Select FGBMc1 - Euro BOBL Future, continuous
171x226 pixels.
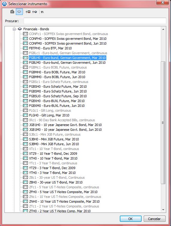point(58,67)
